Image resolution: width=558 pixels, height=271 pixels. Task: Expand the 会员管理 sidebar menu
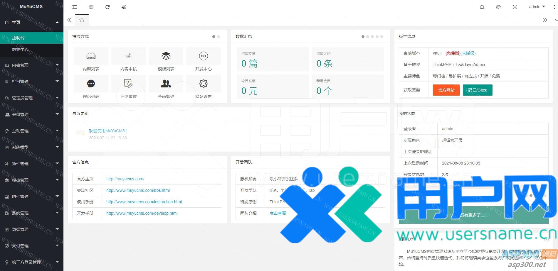pos(31,114)
